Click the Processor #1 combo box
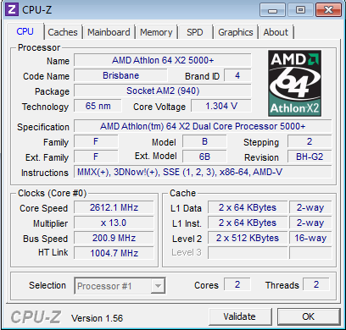This screenshot has width=346, height=330. (x=120, y=286)
